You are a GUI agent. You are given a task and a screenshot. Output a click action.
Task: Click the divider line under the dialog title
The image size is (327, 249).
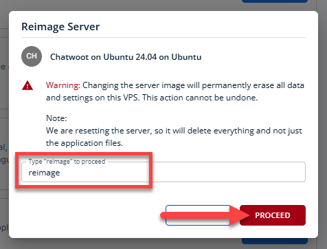point(163,37)
